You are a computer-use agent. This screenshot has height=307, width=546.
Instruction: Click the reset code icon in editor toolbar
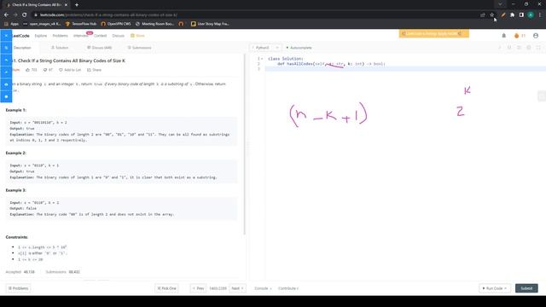[x=509, y=48]
